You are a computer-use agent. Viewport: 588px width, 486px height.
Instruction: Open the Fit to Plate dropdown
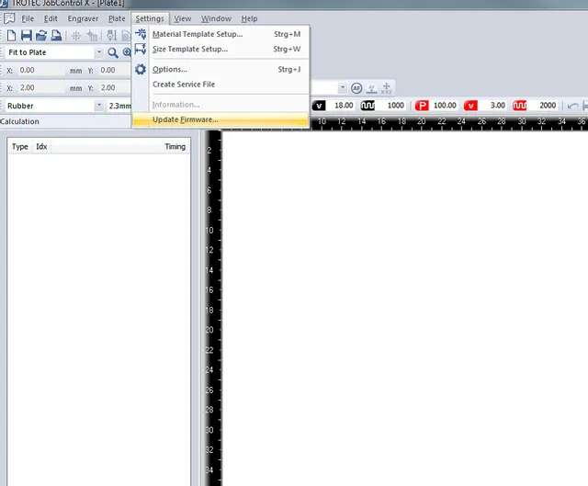point(98,52)
